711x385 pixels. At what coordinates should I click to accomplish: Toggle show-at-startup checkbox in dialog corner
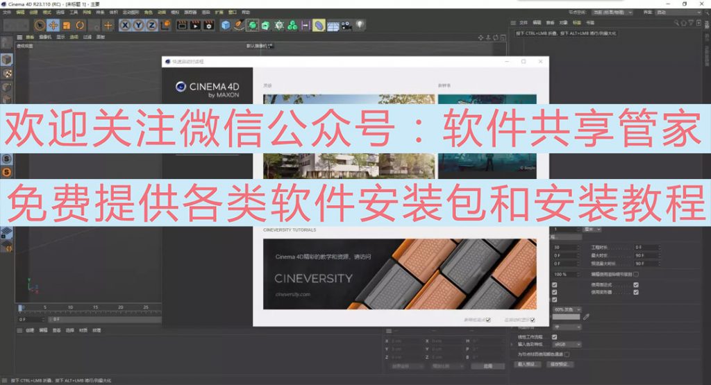tap(533, 320)
